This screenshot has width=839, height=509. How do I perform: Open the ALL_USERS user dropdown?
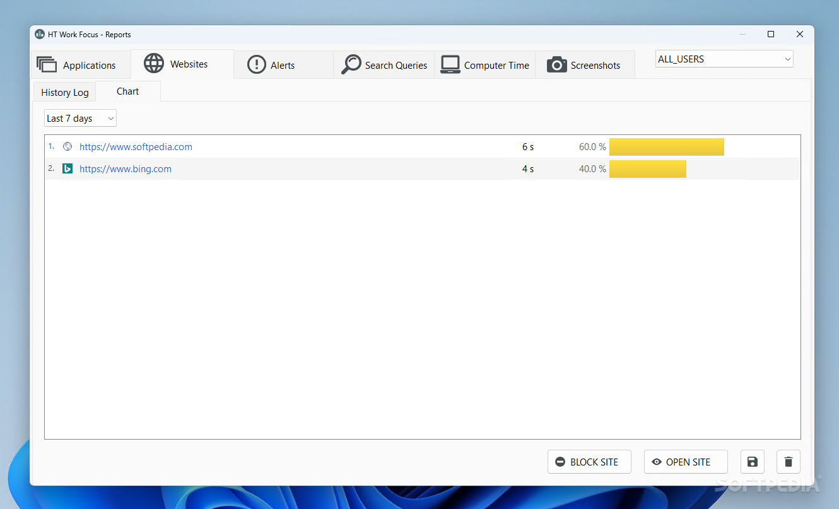[724, 59]
